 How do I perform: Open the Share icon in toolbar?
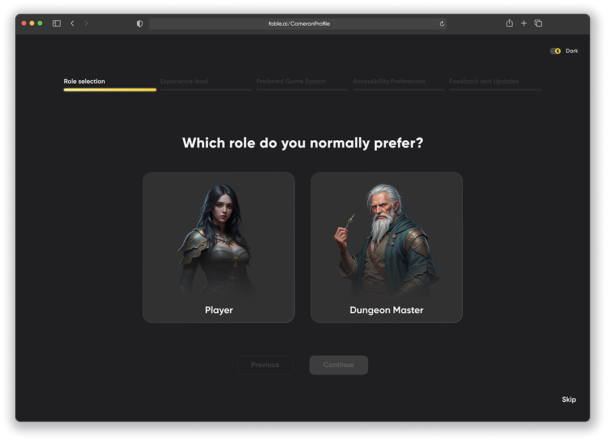(509, 24)
